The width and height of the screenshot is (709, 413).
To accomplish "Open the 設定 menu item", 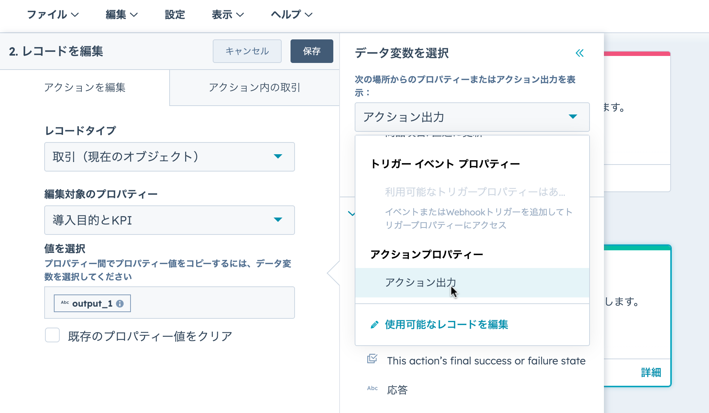I will tap(175, 15).
